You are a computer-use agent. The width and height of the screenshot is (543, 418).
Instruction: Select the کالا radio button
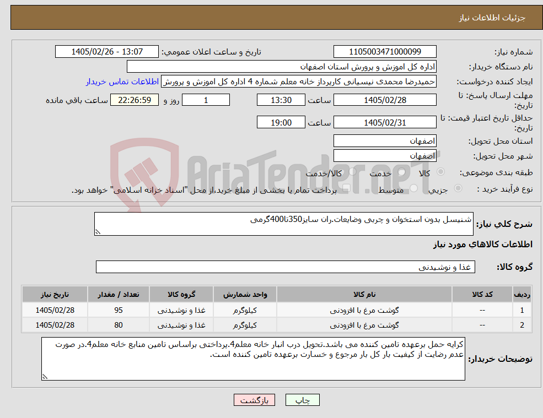click(441, 172)
